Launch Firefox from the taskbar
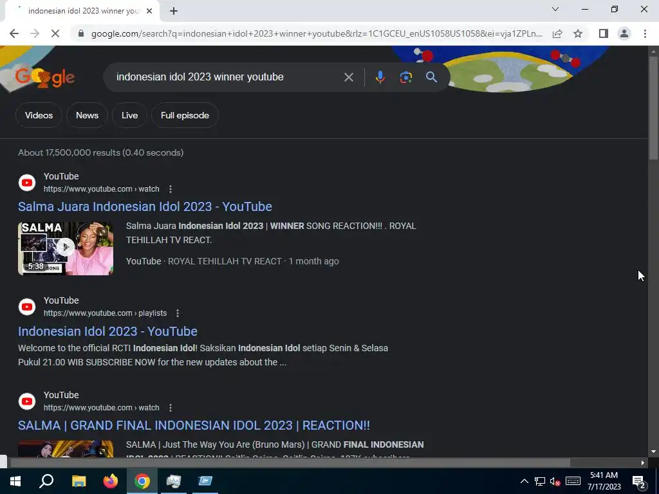This screenshot has width=659, height=494. [x=111, y=481]
